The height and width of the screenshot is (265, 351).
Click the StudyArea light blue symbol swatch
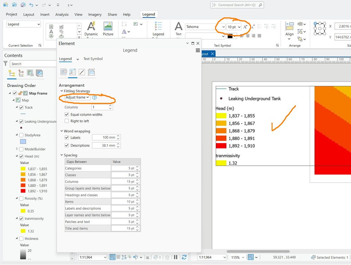(x=23, y=141)
